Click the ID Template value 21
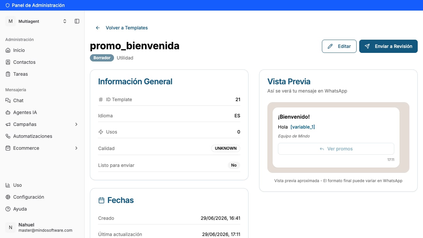 (x=238, y=99)
